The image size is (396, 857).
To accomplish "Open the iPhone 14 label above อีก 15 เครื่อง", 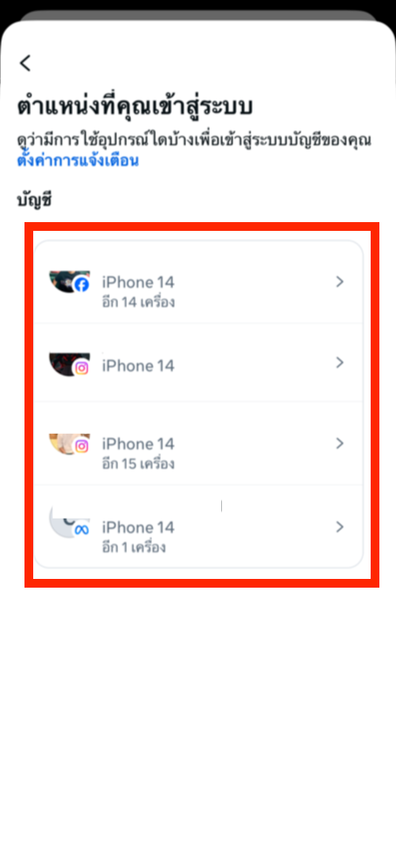I will pos(138,443).
